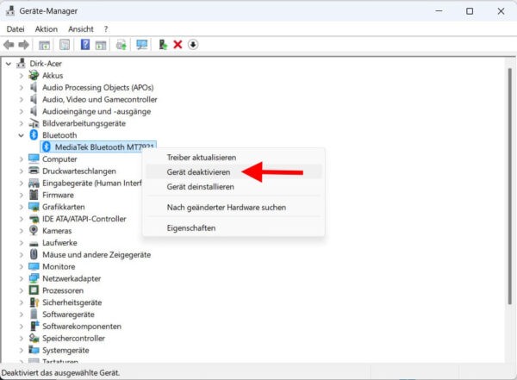Click the Speichercontroller icon
This screenshot has width=517, height=380.
tap(34, 338)
